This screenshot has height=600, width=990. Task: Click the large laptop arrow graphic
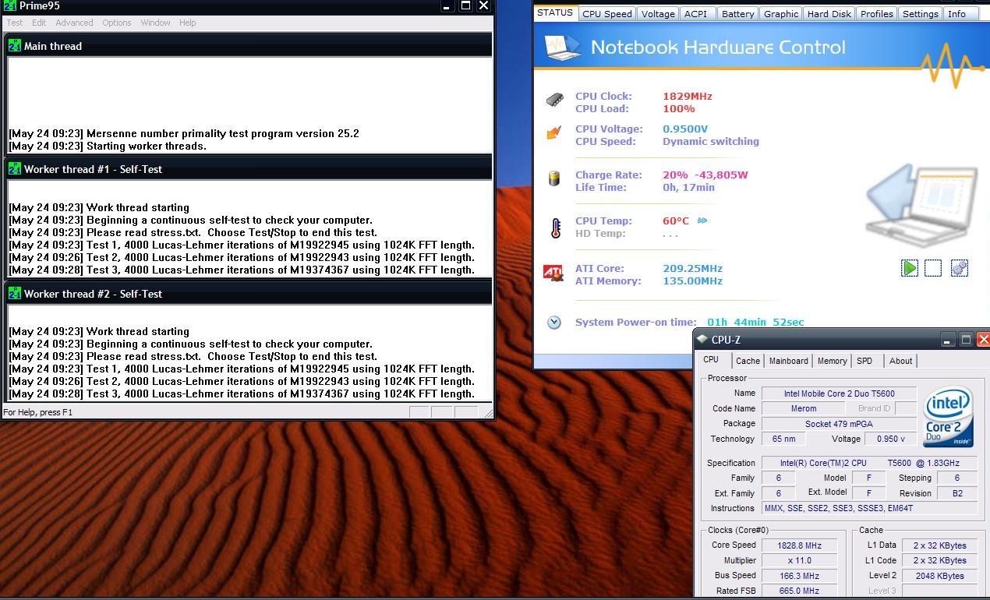click(x=922, y=204)
